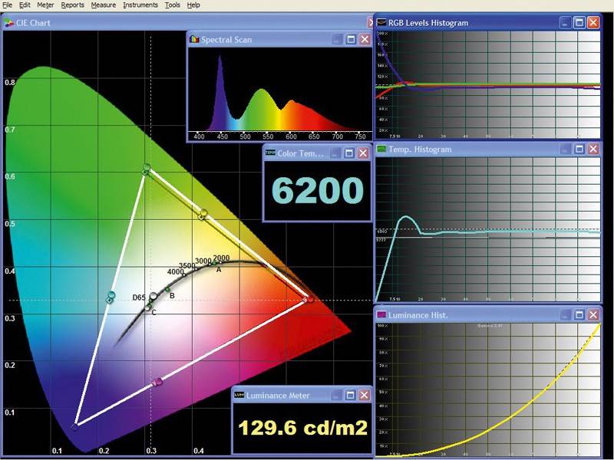Screen dimensions: 614x460
Task: Select the cyan secondary point on CIE chart
Action: [111, 295]
